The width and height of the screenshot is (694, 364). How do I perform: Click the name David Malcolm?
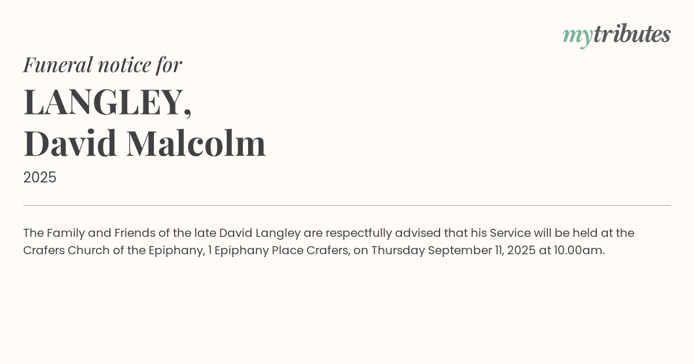[145, 143]
